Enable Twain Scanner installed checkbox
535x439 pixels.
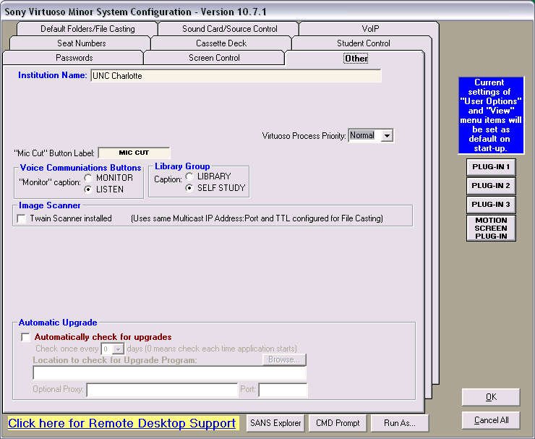click(x=22, y=218)
